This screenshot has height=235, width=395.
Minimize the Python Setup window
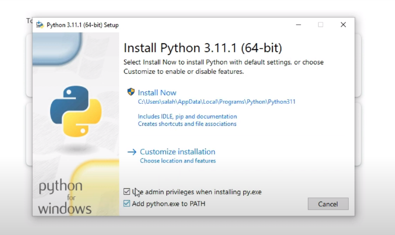298,25
